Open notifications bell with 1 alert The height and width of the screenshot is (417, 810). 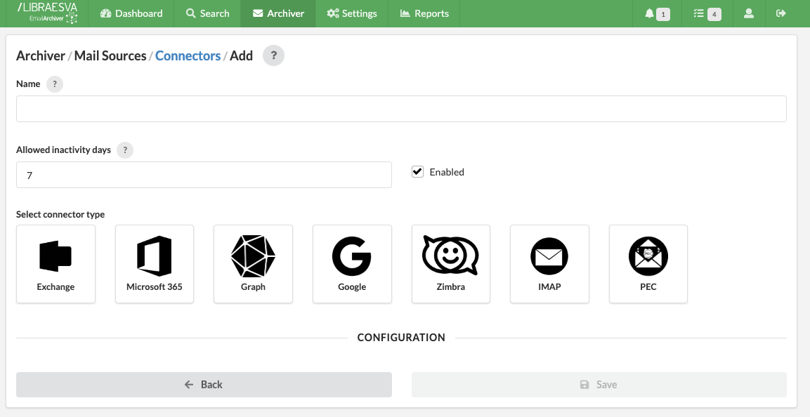point(657,13)
